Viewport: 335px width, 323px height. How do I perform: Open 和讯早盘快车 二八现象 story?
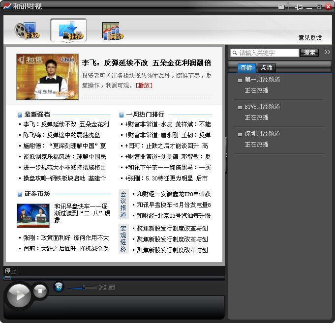(82, 213)
